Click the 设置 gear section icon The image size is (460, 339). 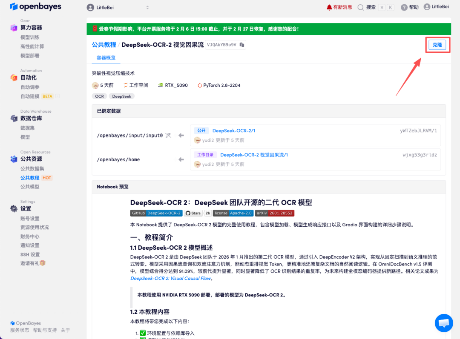(x=14, y=208)
